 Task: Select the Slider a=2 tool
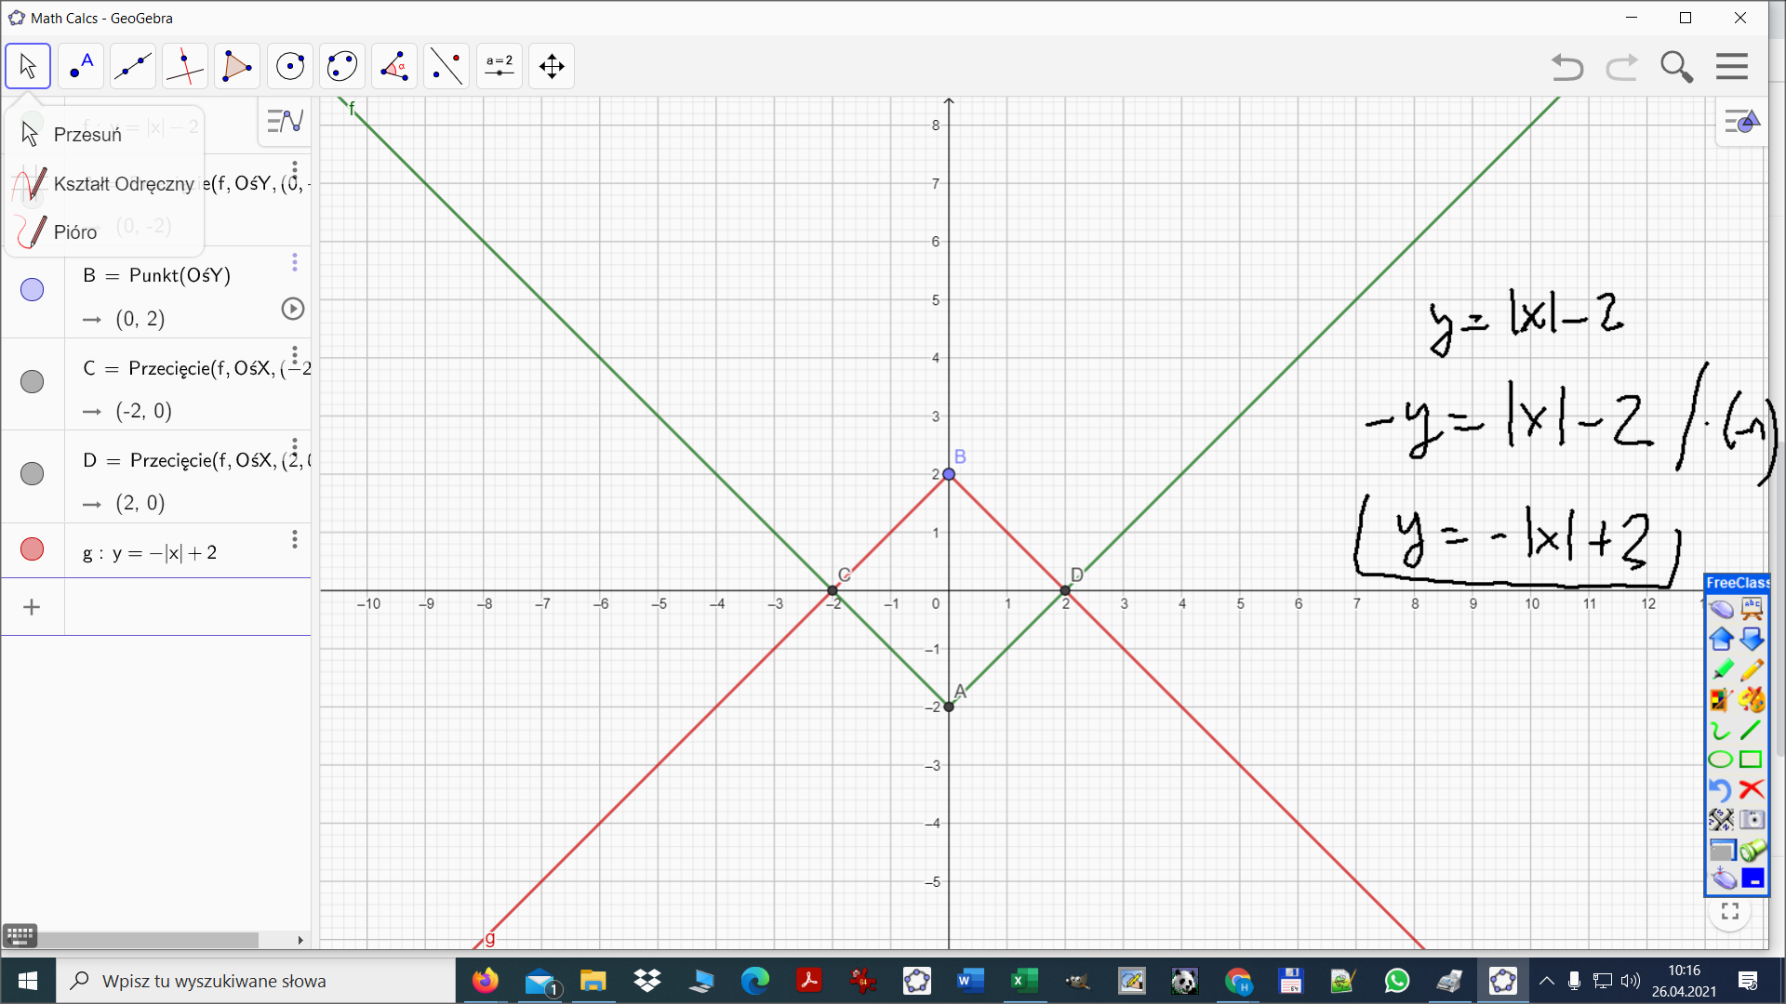(500, 66)
